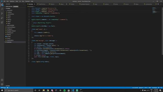163x92 pixels.
Task: Open the Terminal menu
Action: coord(28,1)
